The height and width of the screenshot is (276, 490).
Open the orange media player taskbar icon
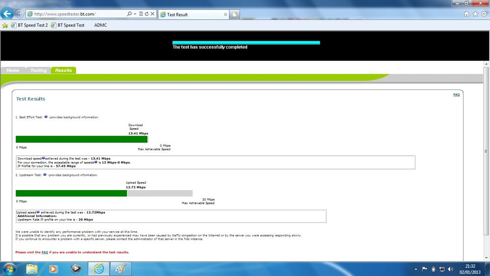click(53, 269)
